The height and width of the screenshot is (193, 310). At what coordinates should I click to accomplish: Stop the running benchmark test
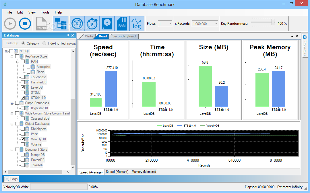tap(25, 24)
